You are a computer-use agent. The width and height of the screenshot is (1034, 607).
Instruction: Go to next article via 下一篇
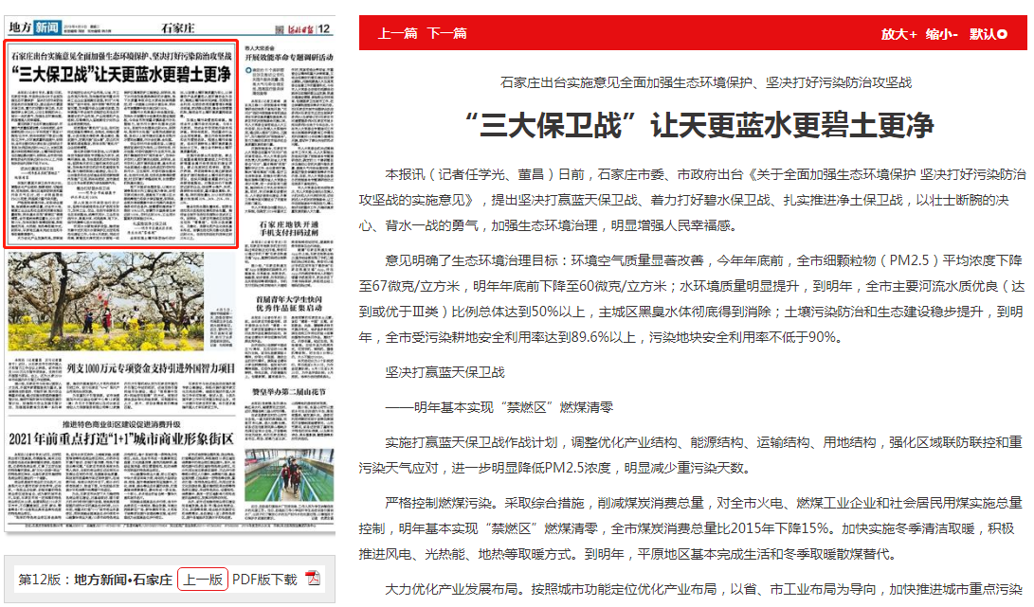pyautogui.click(x=446, y=34)
